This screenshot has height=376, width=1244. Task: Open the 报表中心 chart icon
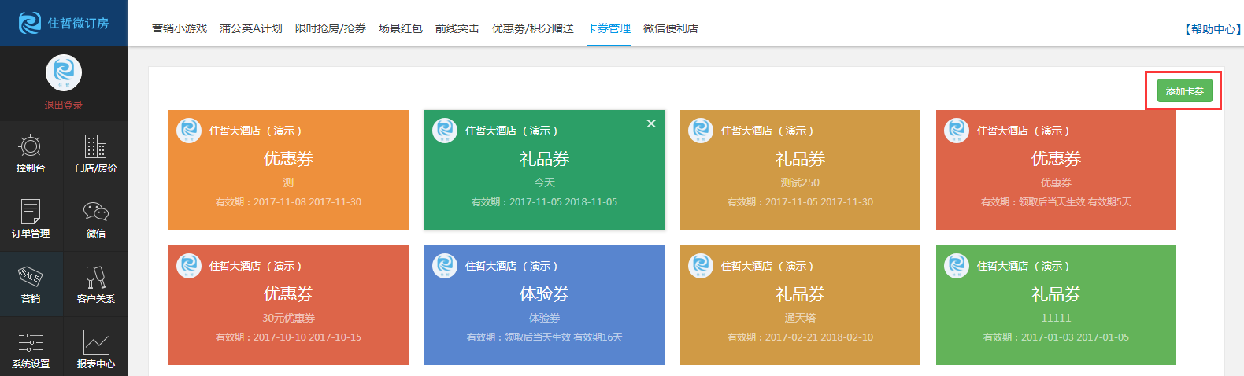click(96, 342)
